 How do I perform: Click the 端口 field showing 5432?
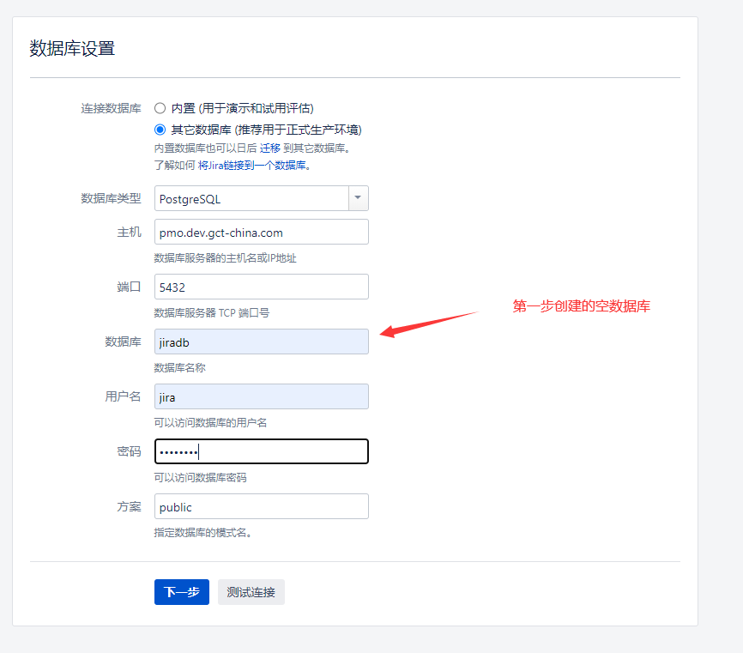[261, 287]
